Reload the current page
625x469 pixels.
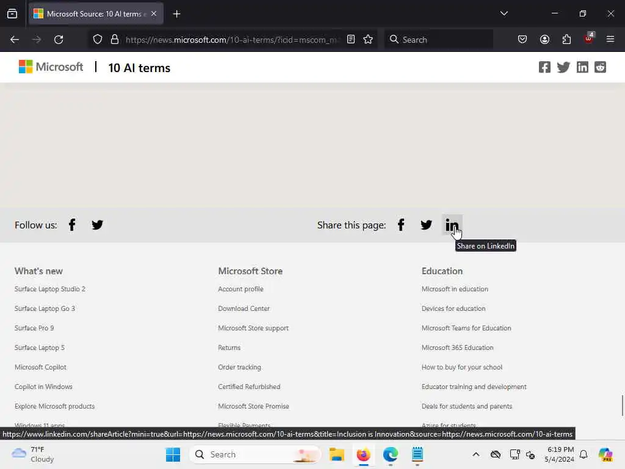click(59, 40)
